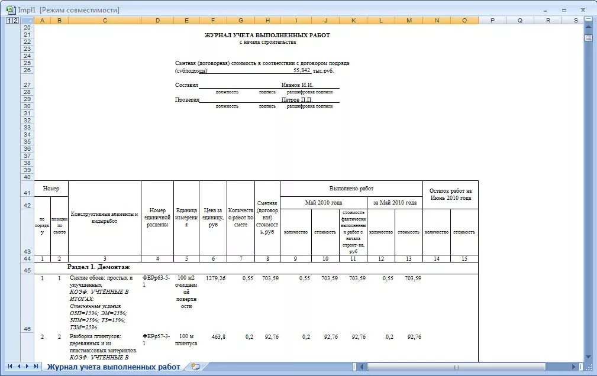Select column H header
The image size is (597, 376).
(267, 21)
